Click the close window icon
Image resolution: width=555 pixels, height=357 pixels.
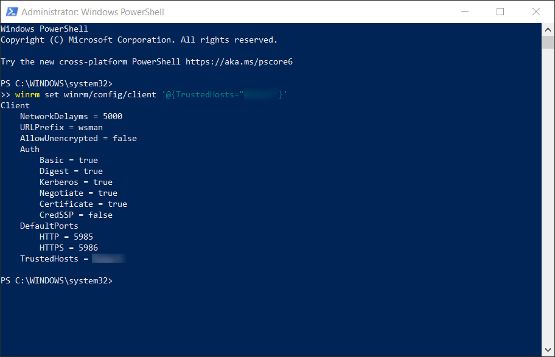pos(535,12)
